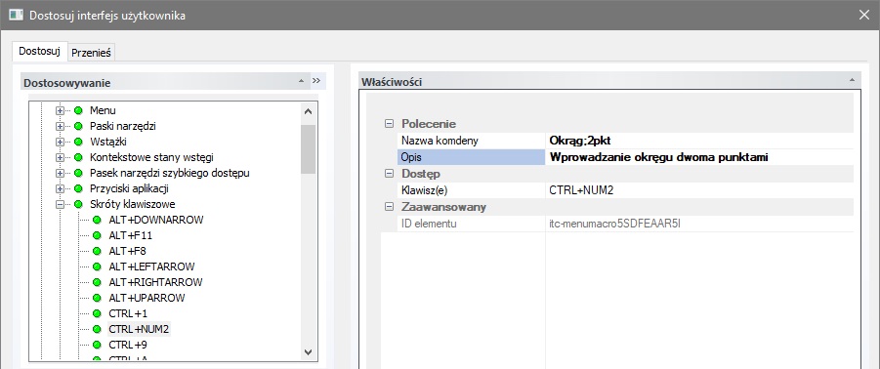Collapse the Właściwości panel header arrow
Screen dimensions: 880x369
click(853, 81)
